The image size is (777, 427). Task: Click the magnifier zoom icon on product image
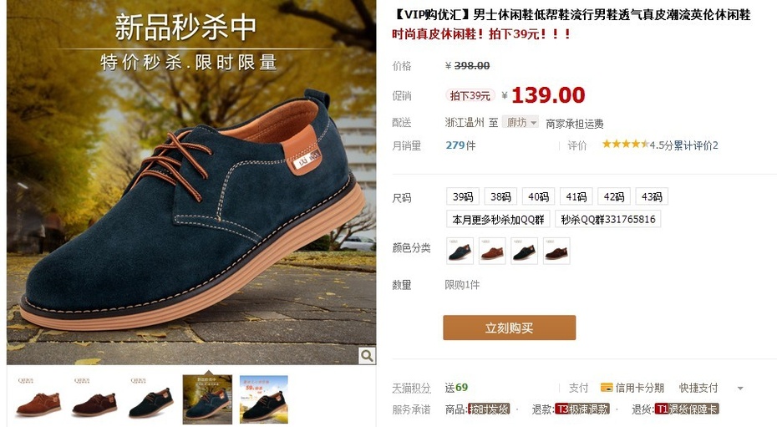click(367, 355)
